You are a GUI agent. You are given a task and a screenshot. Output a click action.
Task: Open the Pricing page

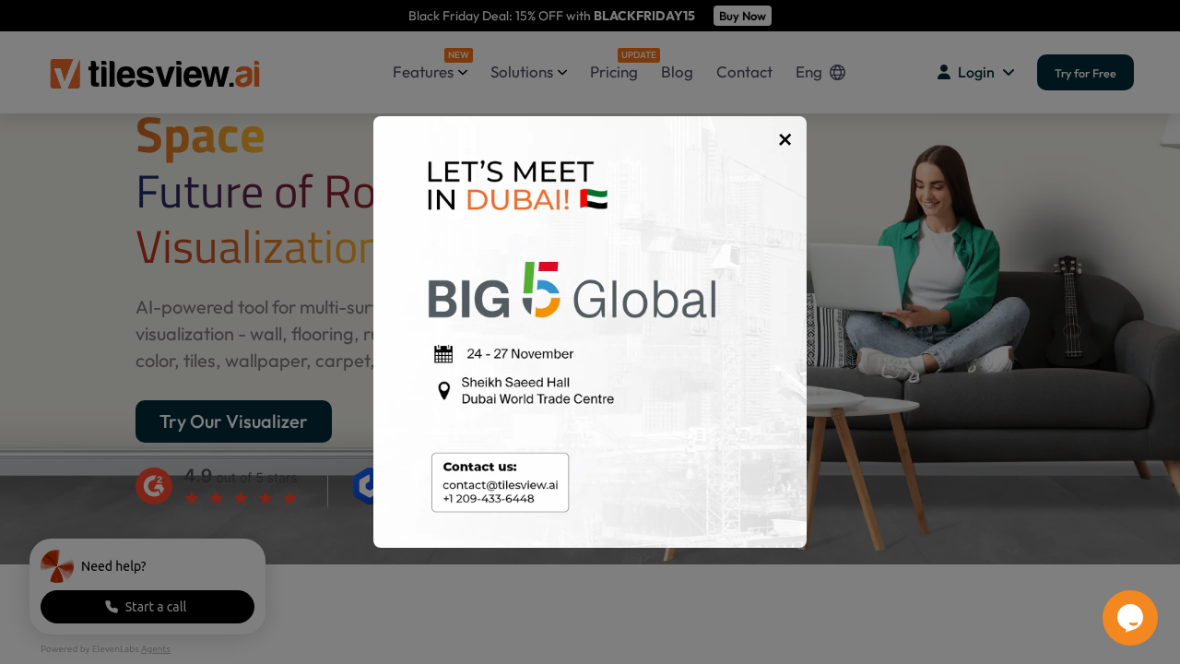(x=613, y=72)
